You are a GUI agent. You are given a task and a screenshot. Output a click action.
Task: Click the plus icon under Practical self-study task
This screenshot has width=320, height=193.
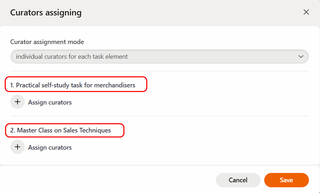pos(18,102)
